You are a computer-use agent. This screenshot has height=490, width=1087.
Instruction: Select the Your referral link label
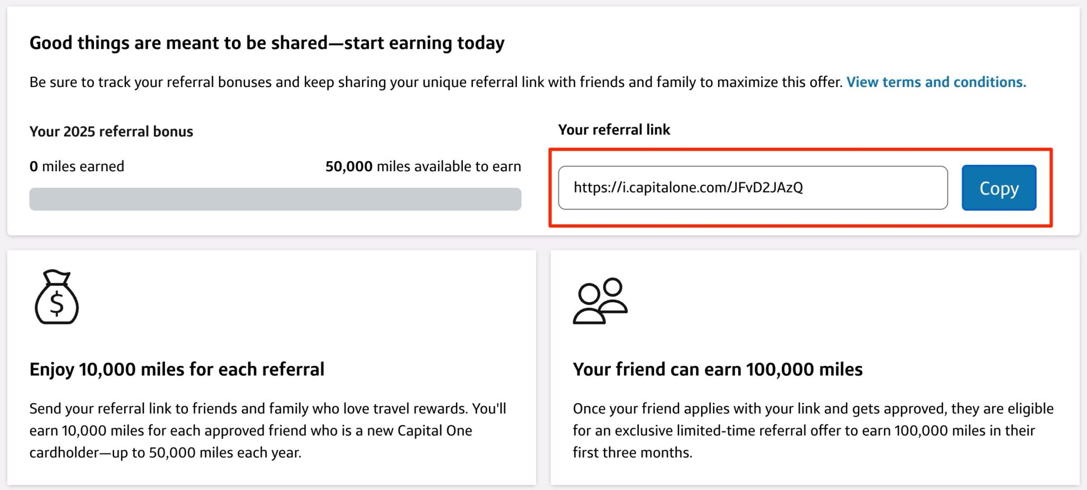[615, 129]
